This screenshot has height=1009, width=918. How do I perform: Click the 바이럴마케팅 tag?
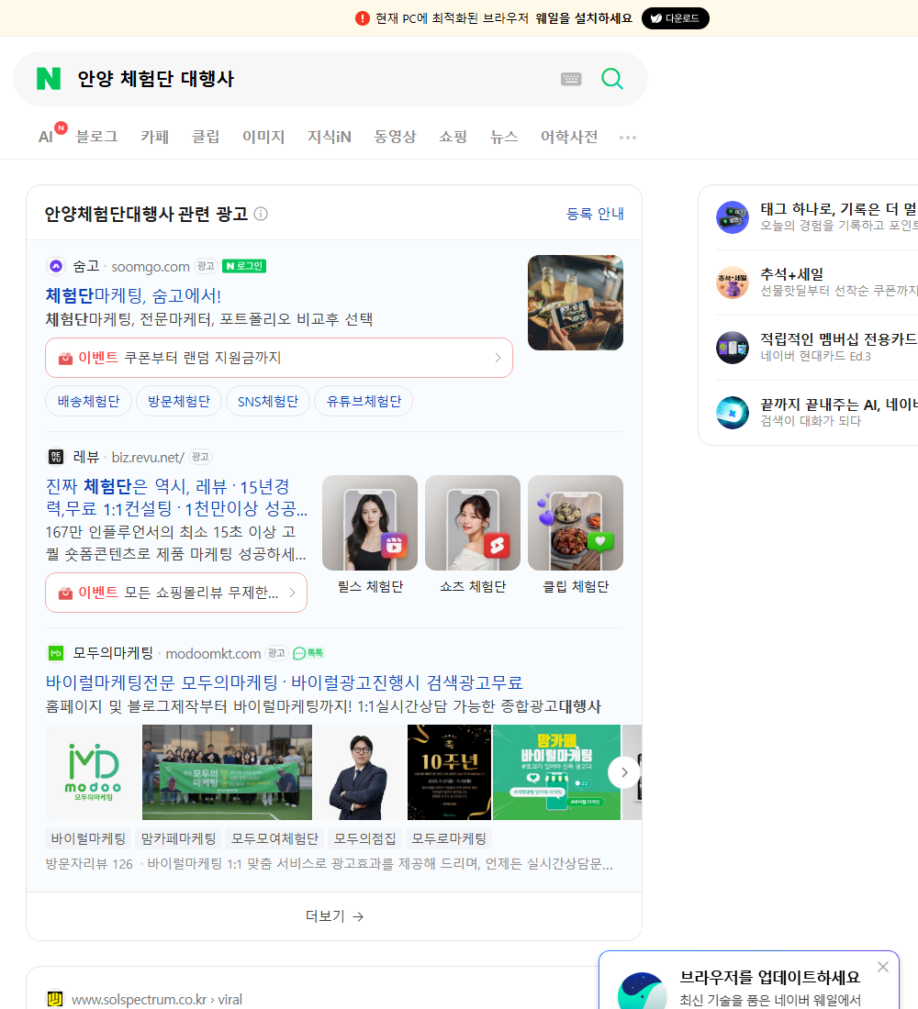(88, 838)
